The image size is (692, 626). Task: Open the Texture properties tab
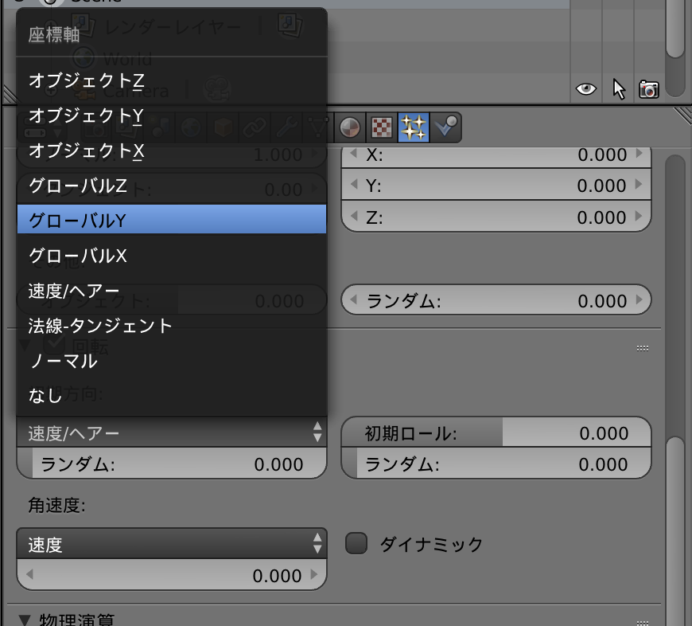click(x=382, y=127)
